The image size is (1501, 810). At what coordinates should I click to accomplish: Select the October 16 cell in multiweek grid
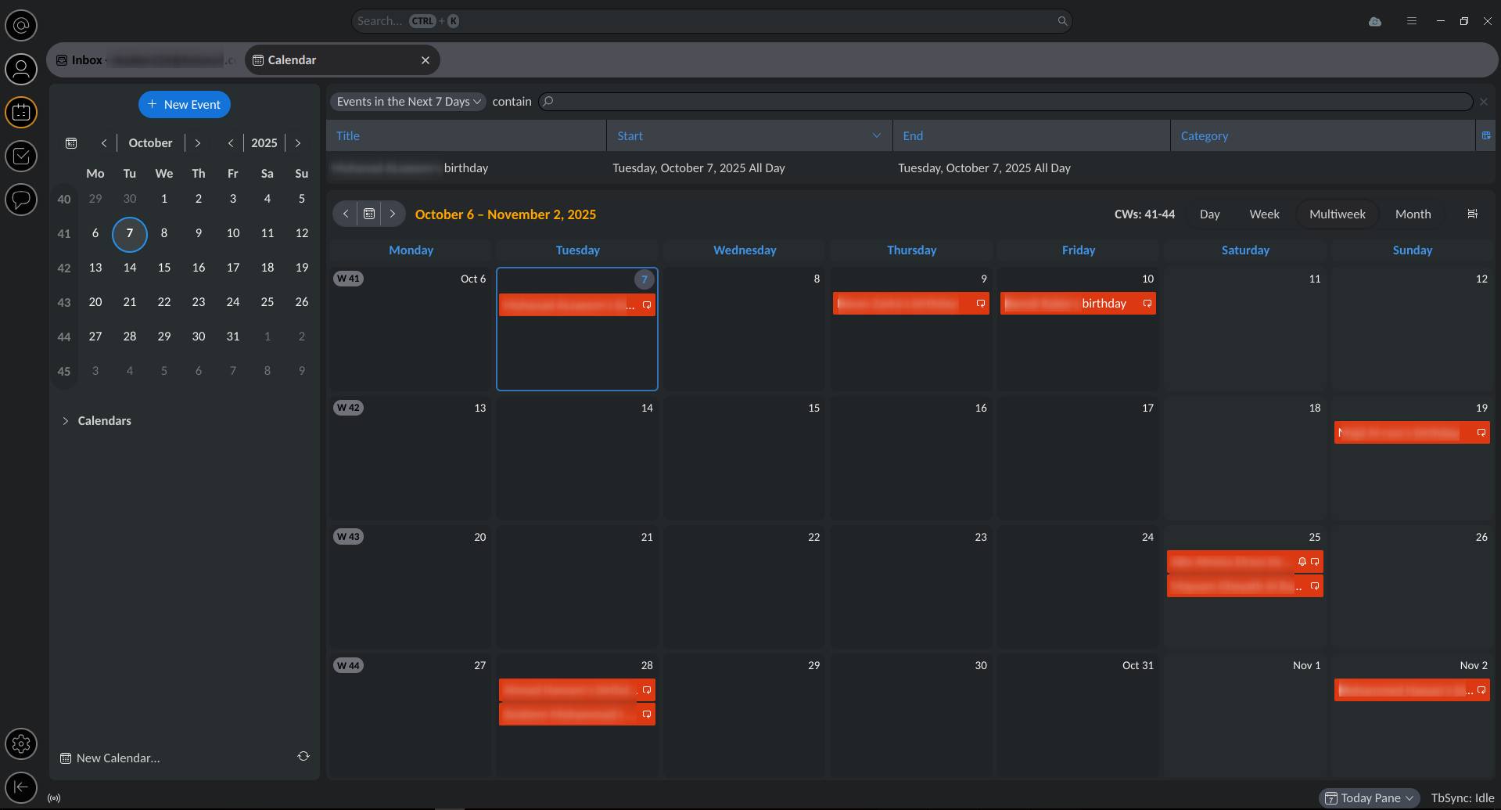click(x=911, y=458)
